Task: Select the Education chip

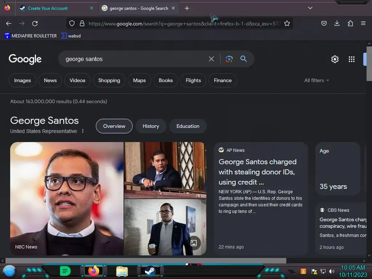Action: (188, 126)
